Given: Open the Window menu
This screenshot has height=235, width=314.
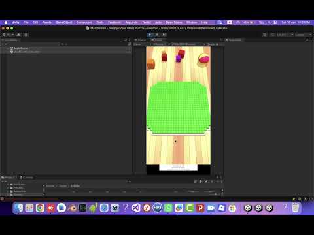Looking at the screenshot, I should pyautogui.click(x=192, y=22).
